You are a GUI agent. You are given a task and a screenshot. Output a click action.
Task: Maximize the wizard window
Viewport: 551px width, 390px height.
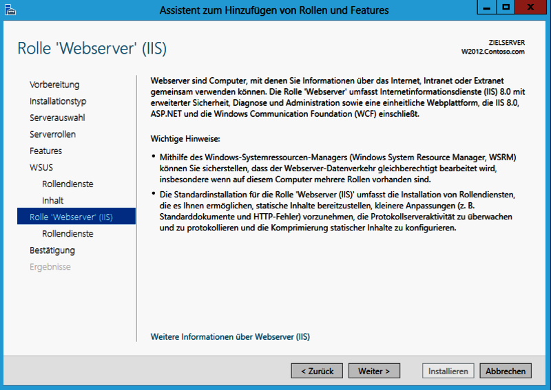coord(506,7)
